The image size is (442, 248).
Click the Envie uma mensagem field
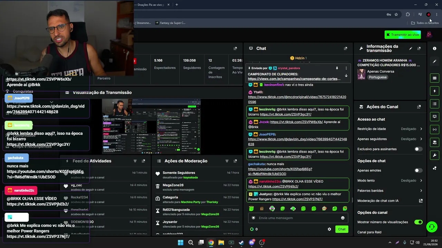coord(298,218)
